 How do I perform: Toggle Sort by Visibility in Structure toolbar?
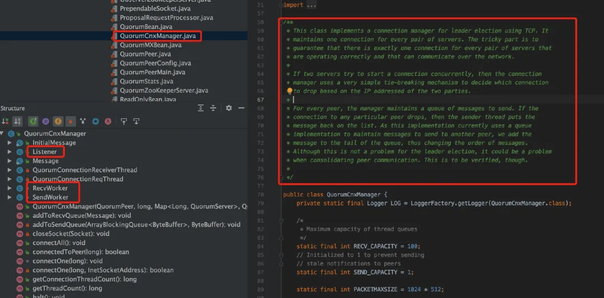[6, 121]
